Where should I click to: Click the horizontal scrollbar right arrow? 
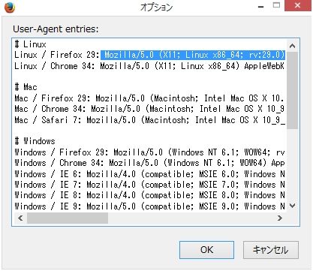(280, 218)
